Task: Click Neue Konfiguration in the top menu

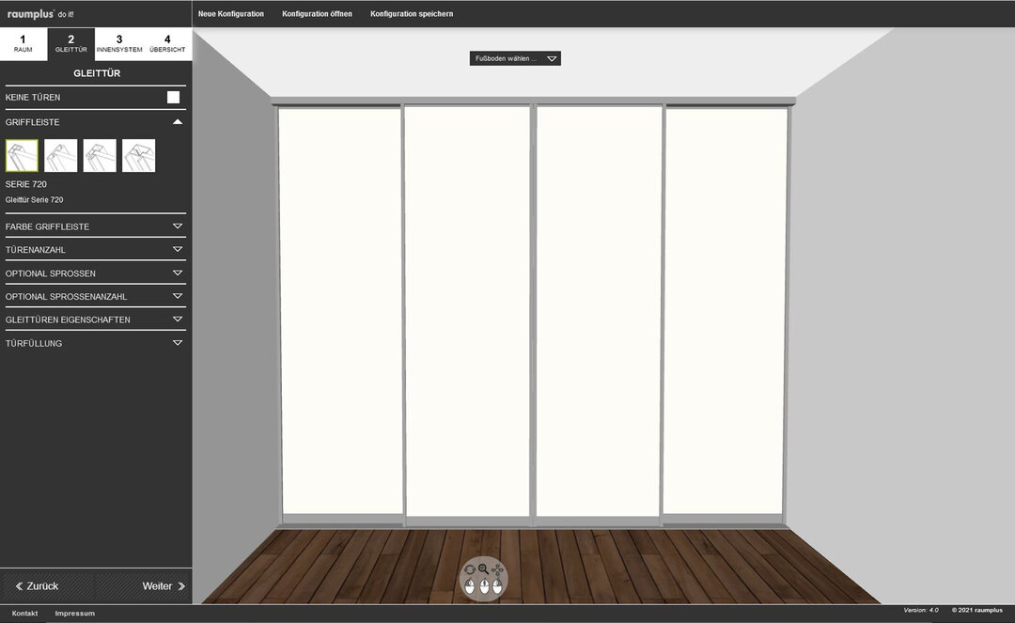Action: [x=231, y=13]
